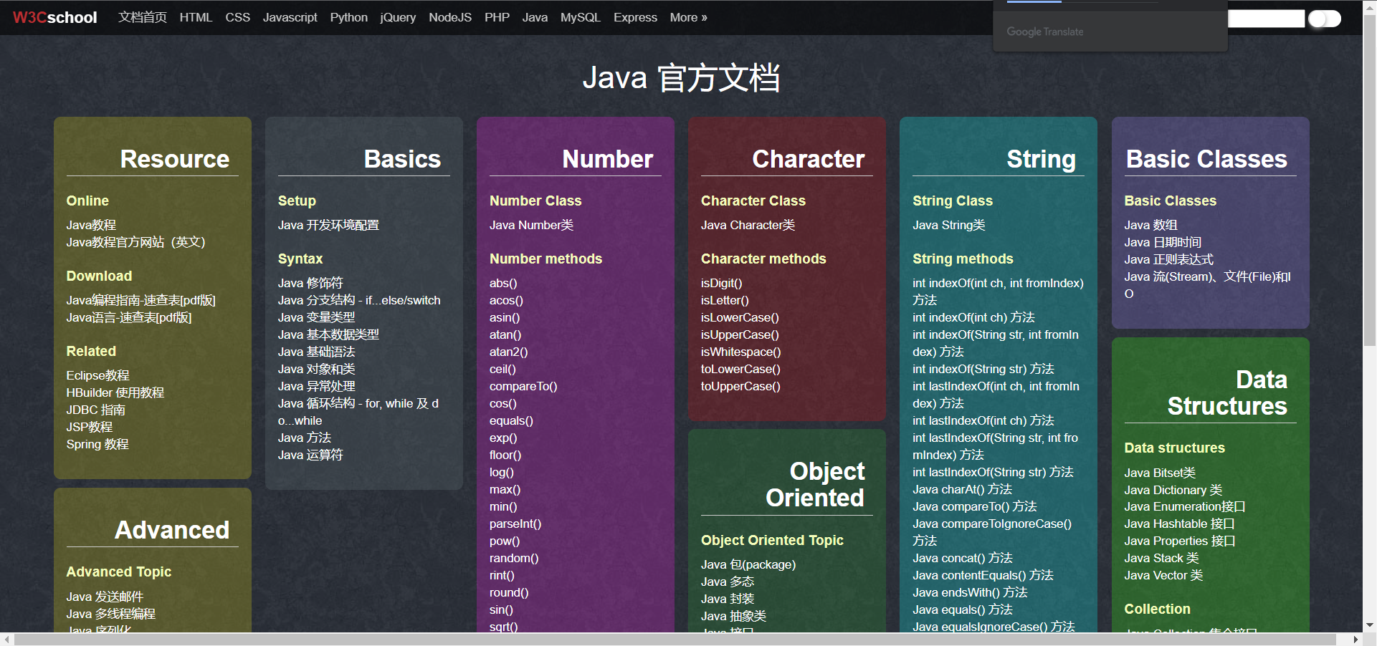Open the random() method link
This screenshot has height=646, width=1377.
tap(514, 558)
